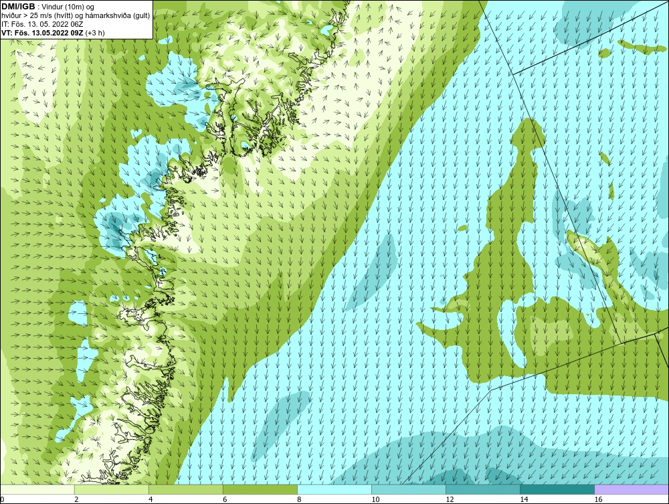669x504 pixels.
Task: Click the 8–10 m/s pale cyan legend swatch
Action: tap(334, 489)
